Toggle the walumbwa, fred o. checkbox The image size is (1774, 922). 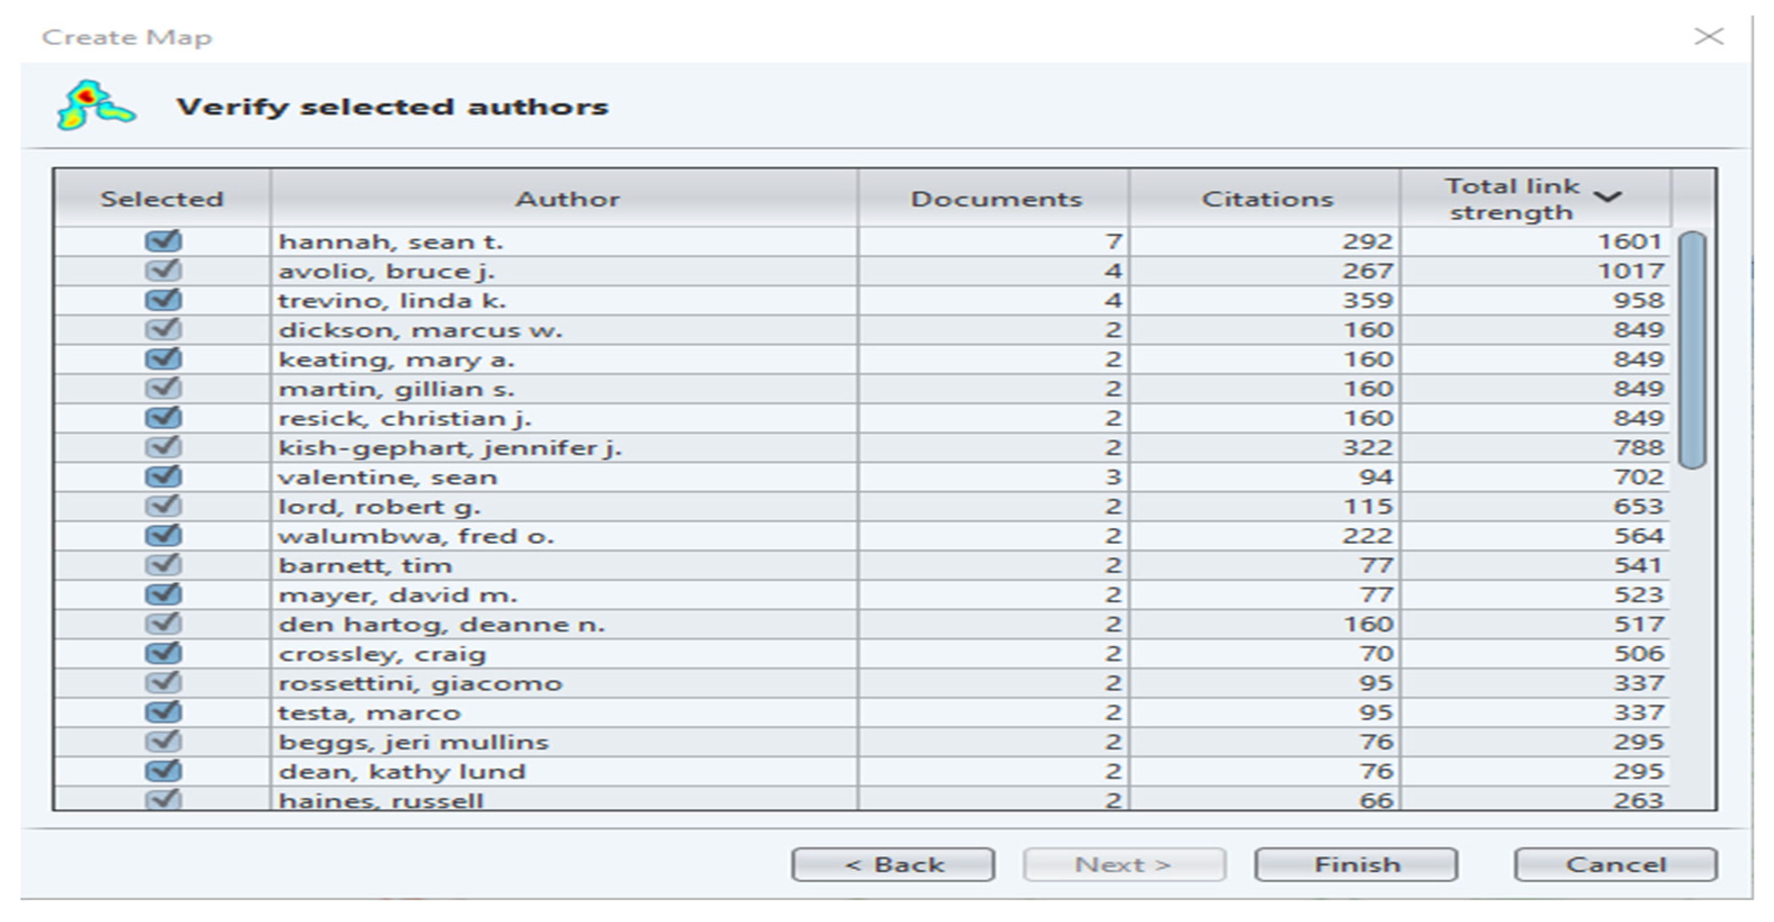[163, 536]
